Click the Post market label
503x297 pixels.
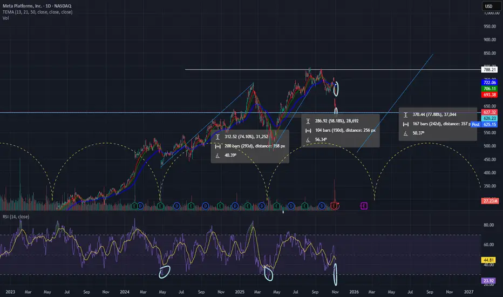click(x=475, y=124)
